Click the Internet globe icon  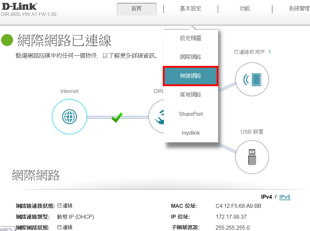[x=69, y=117]
